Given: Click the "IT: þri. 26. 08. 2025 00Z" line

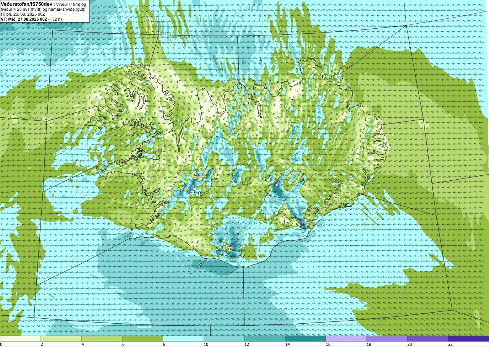Looking at the screenshot, I should 24,14.
